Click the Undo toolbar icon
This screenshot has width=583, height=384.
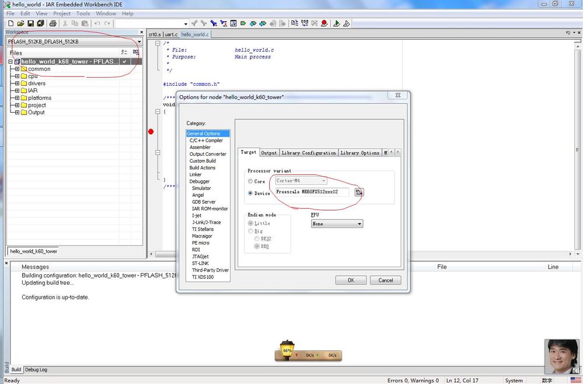[97, 23]
